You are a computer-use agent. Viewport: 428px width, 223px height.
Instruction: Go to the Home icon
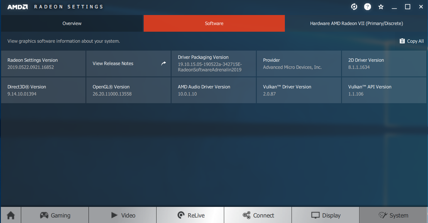[11, 215]
